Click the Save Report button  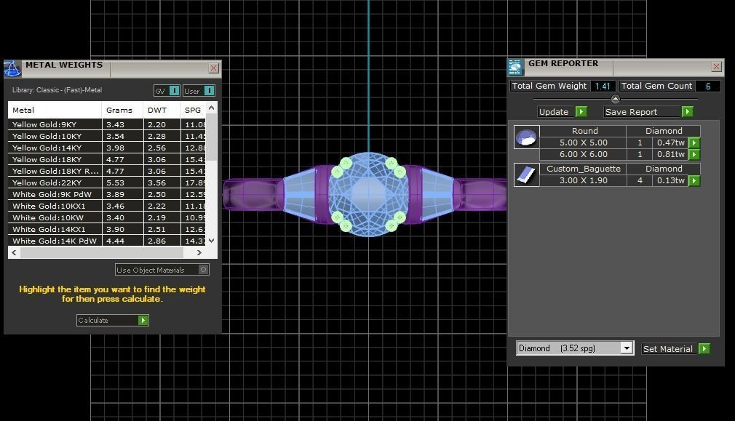click(648, 111)
